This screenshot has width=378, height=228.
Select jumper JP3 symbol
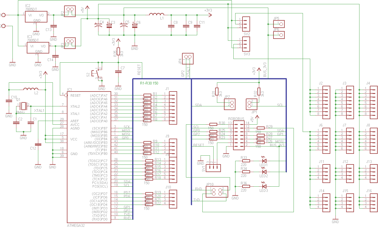pyautogui.click(x=70, y=43)
